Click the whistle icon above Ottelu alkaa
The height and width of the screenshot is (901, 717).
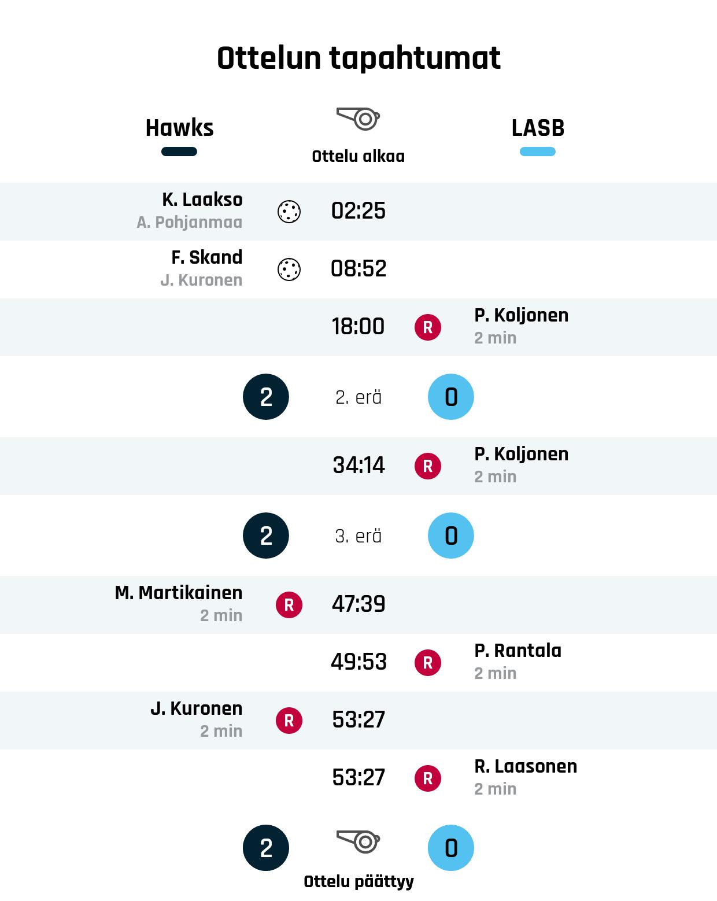358,119
